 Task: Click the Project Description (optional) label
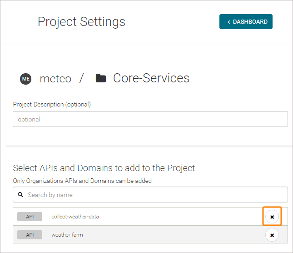coord(52,105)
